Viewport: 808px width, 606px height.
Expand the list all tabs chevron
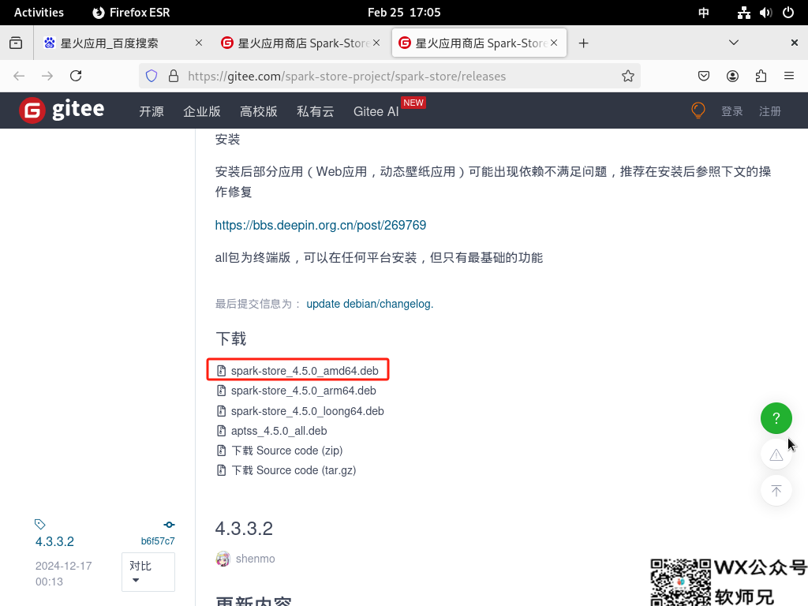[x=734, y=43]
